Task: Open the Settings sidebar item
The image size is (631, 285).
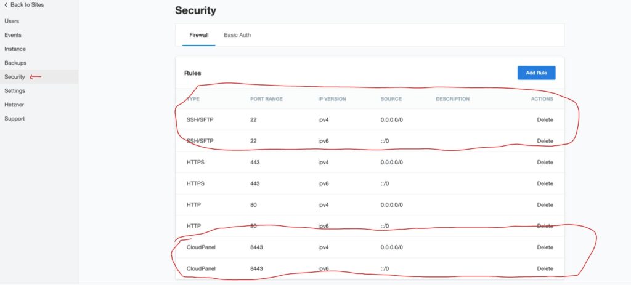Action: [15, 90]
